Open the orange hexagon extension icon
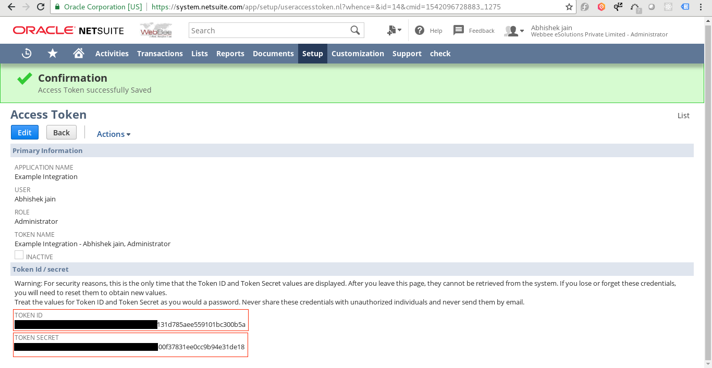The image size is (712, 368). [x=601, y=7]
